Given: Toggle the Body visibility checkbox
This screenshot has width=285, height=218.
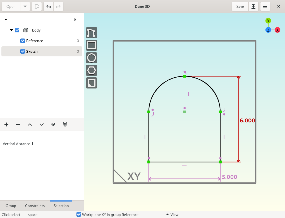Looking at the screenshot, I should 17,30.
